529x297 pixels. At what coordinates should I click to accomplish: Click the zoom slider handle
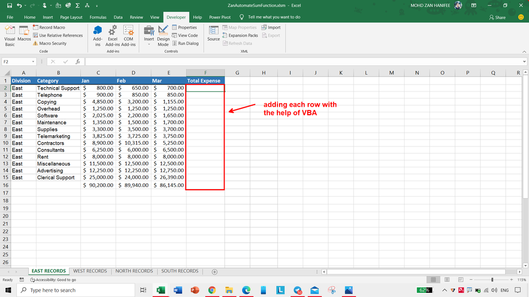492,280
